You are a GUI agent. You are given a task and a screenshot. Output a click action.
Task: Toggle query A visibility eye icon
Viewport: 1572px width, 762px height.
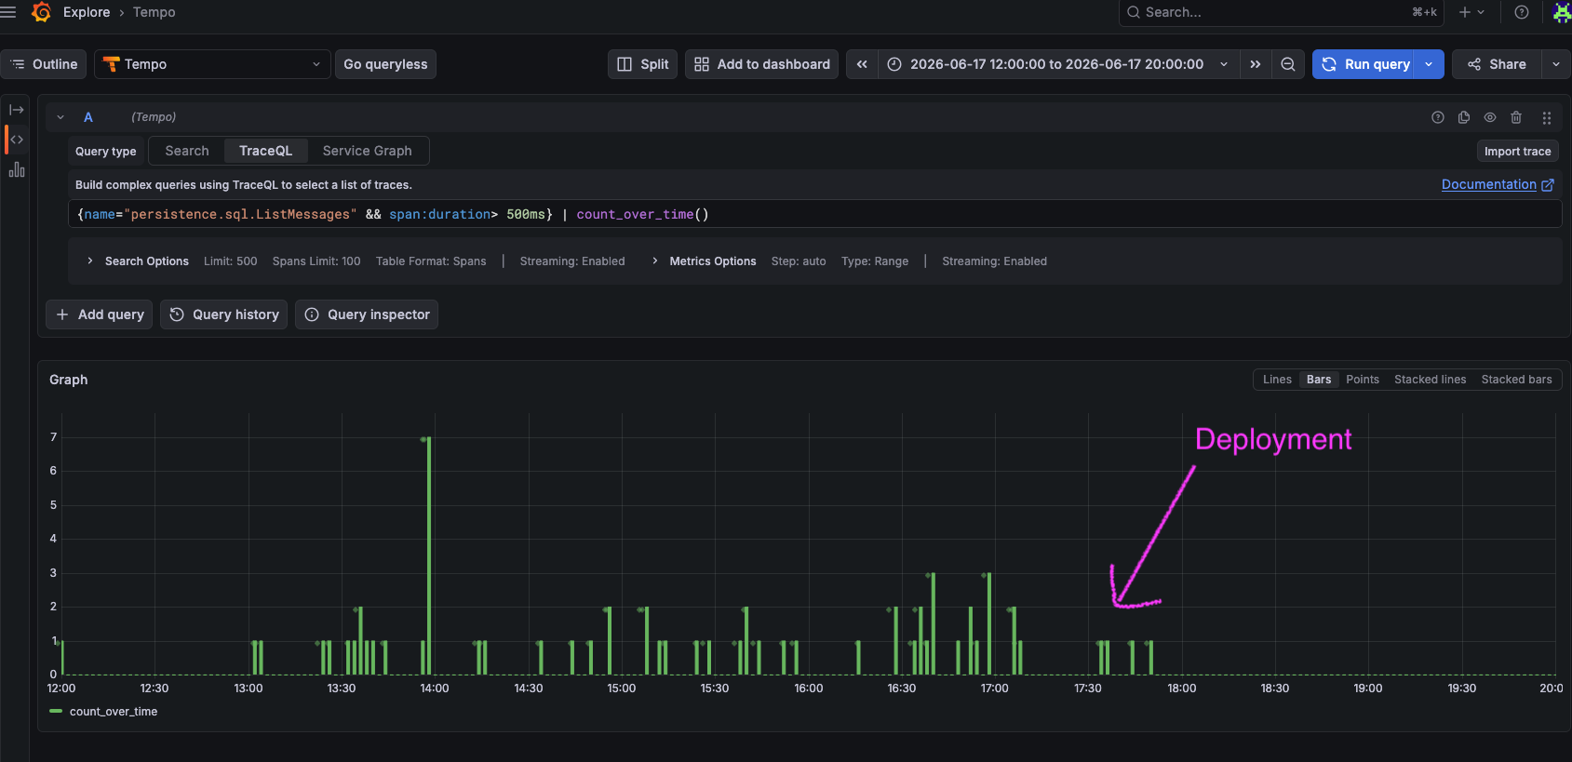[x=1490, y=117]
